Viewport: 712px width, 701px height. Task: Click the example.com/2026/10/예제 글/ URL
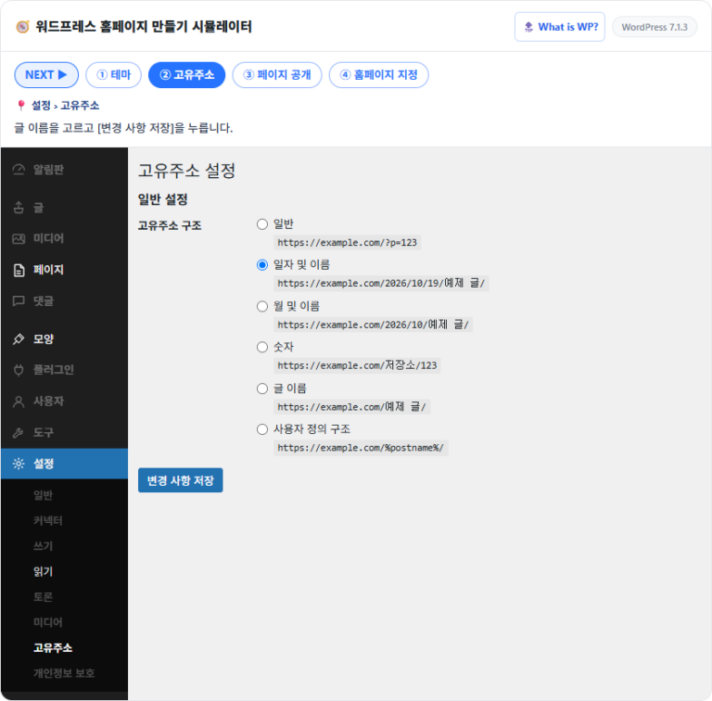[x=373, y=325]
